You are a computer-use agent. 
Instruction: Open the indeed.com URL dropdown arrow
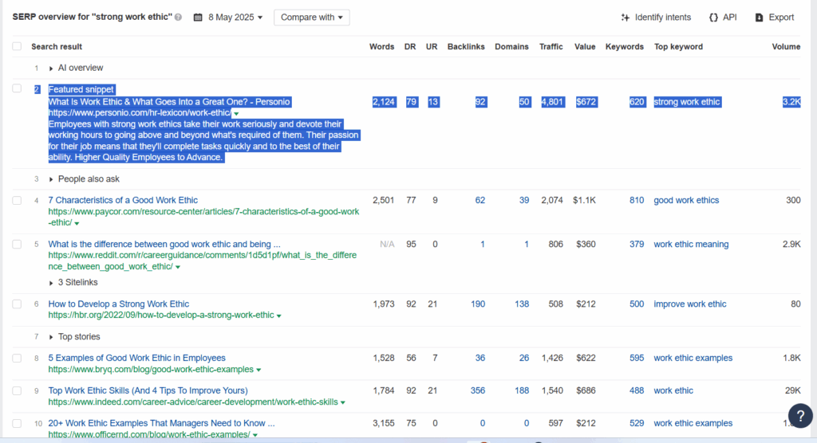343,402
